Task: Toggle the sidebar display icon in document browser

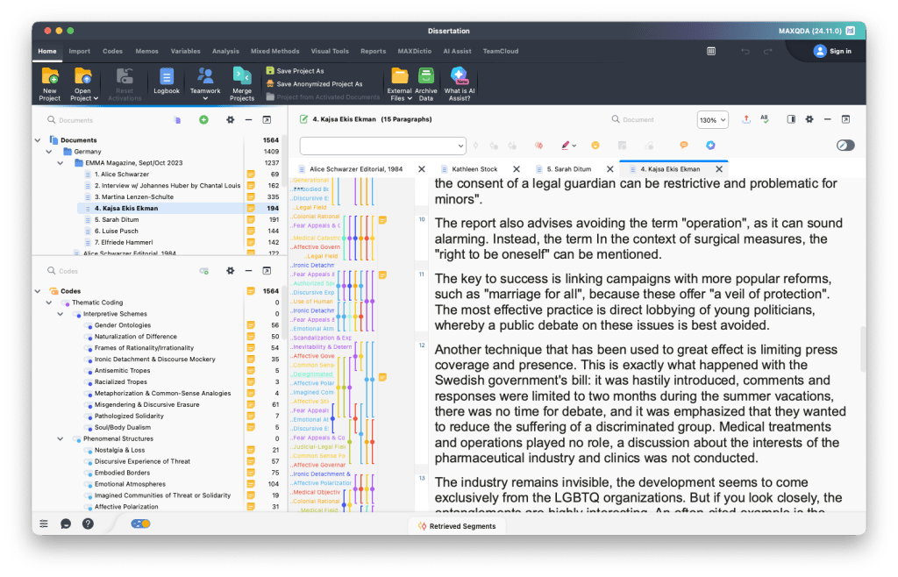Action: tap(790, 119)
